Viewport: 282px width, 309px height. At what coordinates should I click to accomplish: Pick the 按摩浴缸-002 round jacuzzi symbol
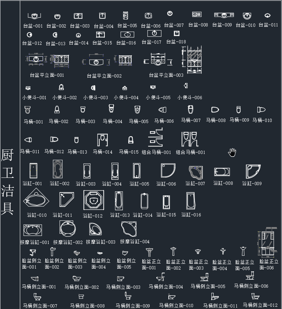tap(68, 228)
